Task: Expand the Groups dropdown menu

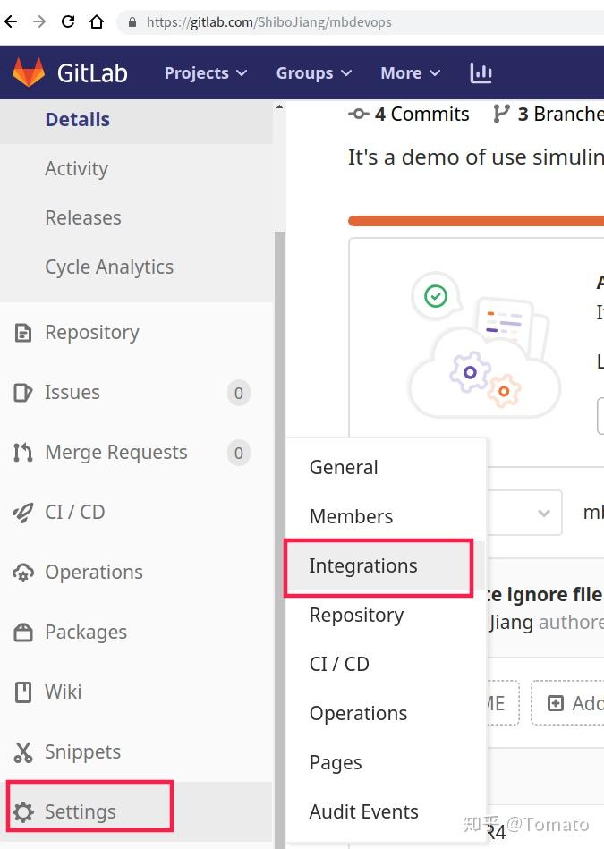Action: pos(313,73)
